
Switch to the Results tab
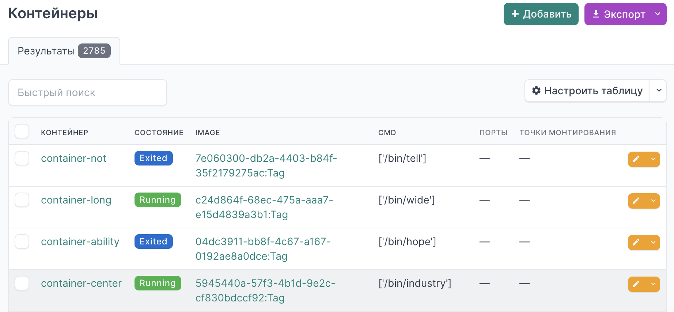[x=64, y=51]
